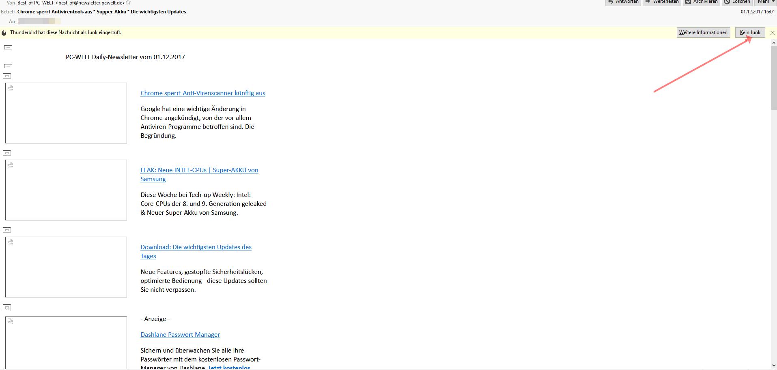The image size is (777, 370).
Task: Click the vertical scrollbar thumb
Action: click(774, 78)
